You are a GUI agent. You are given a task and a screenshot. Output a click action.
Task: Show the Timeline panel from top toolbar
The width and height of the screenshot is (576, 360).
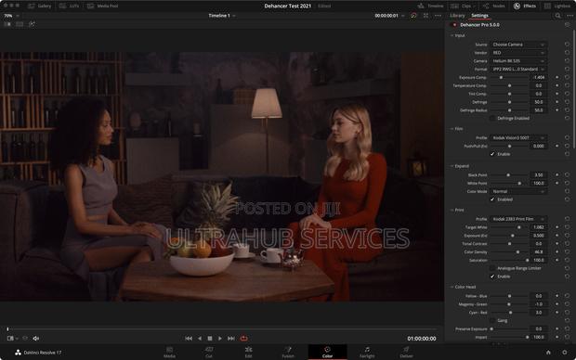(430, 6)
